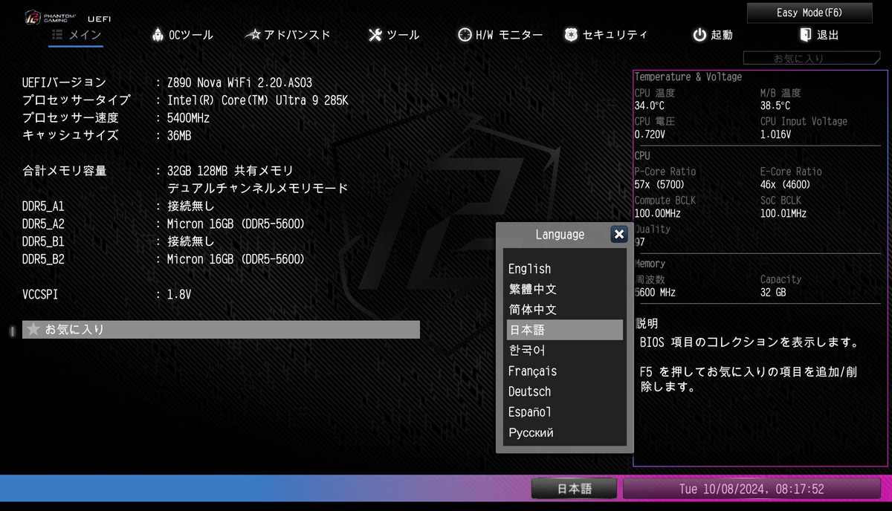Viewport: 892px width, 511px height.
Task: Click CPU temperature reading 34.0°C
Action: pos(650,106)
